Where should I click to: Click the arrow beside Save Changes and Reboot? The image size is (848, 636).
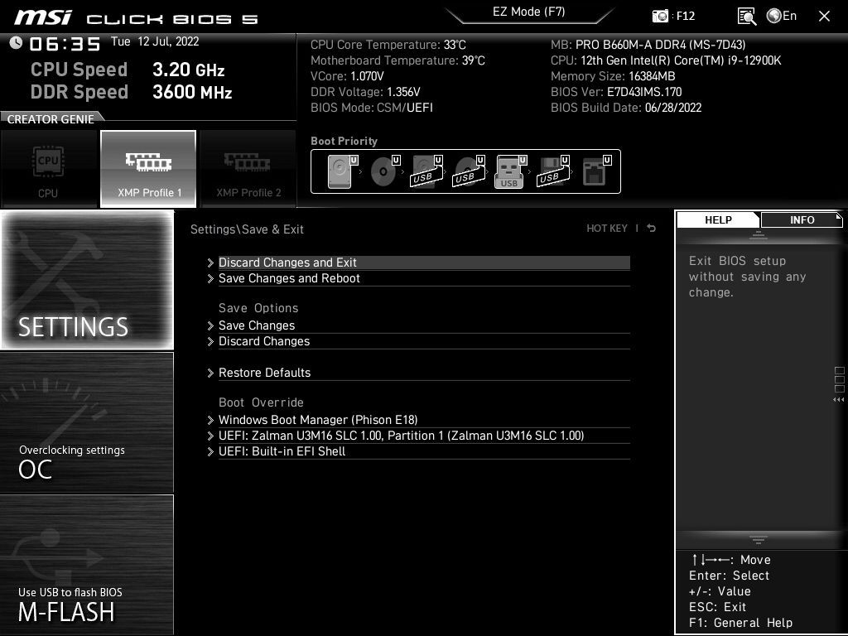coord(210,278)
